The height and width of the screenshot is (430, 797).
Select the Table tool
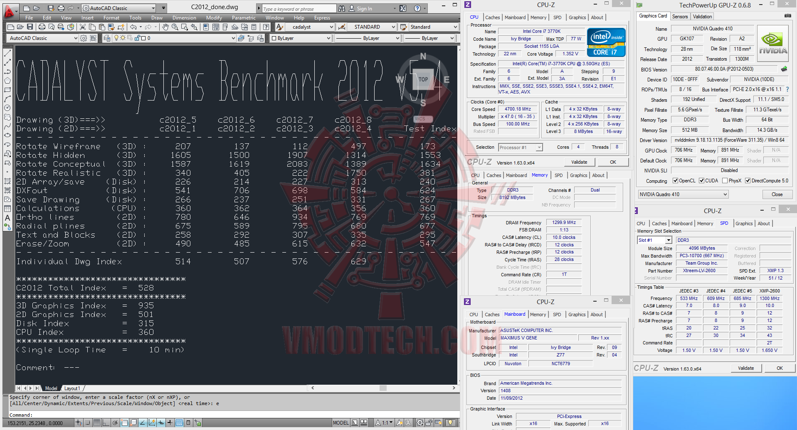click(7, 209)
